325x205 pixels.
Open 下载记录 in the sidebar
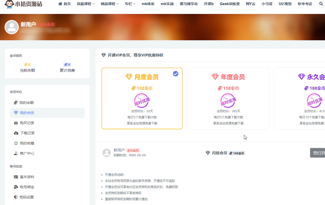(x=47, y=133)
